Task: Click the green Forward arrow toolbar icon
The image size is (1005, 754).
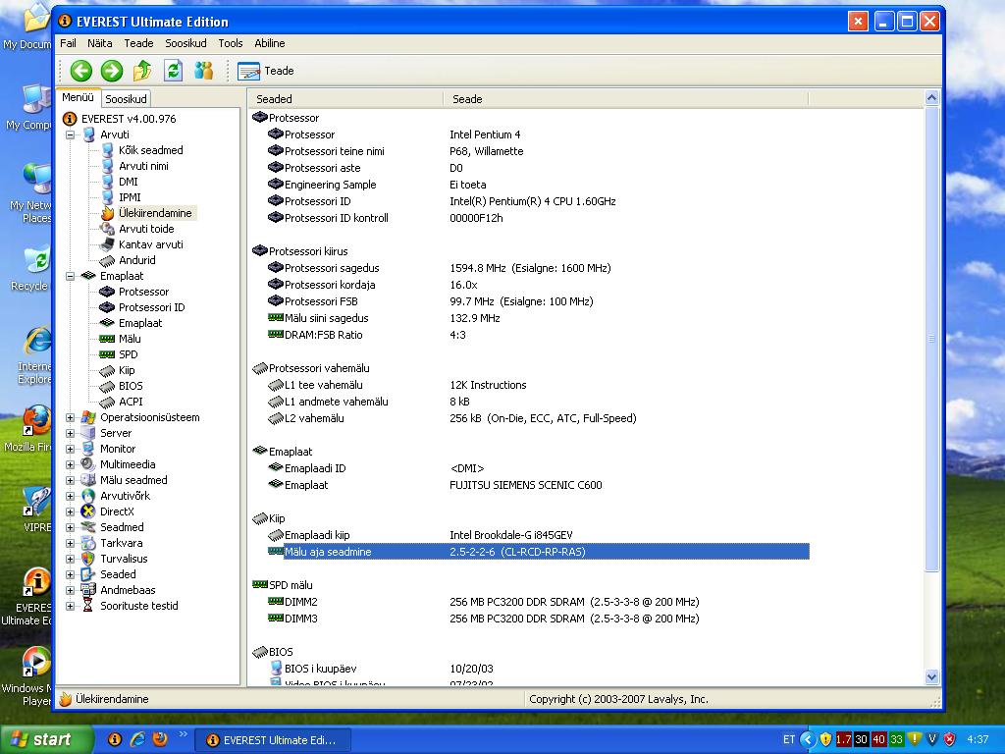Action: (x=112, y=71)
